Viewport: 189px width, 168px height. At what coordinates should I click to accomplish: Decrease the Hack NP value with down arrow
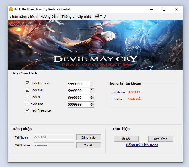(92, 99)
